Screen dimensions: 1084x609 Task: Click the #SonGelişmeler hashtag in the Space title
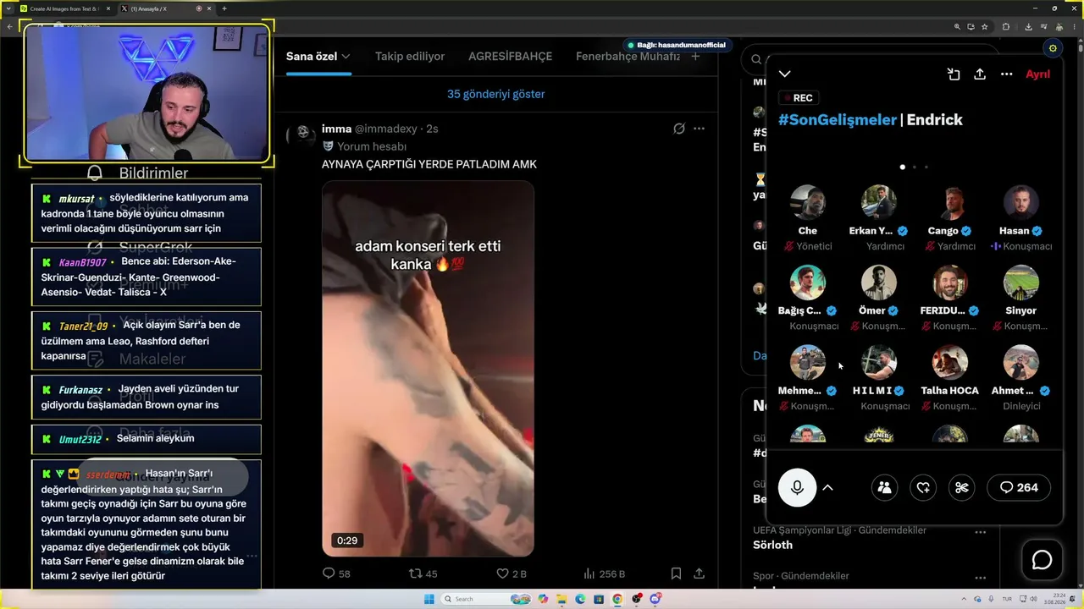point(837,120)
